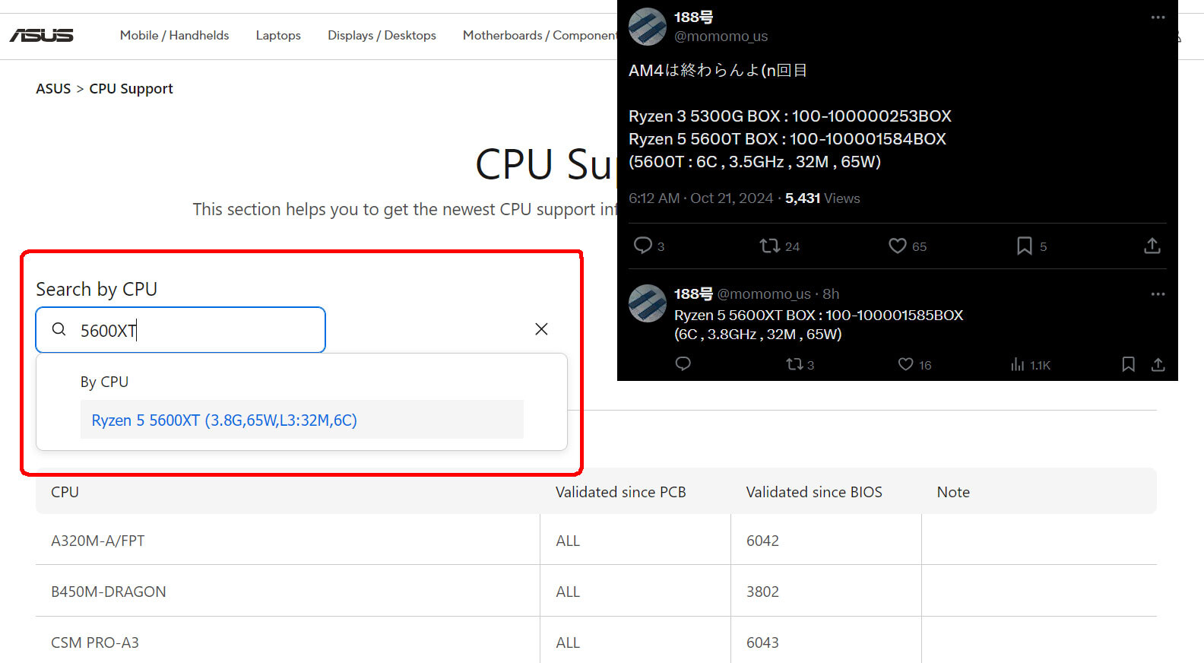Share the 5600XT reply tweet
Image resolution: width=1204 pixels, height=663 pixels.
1158,364
